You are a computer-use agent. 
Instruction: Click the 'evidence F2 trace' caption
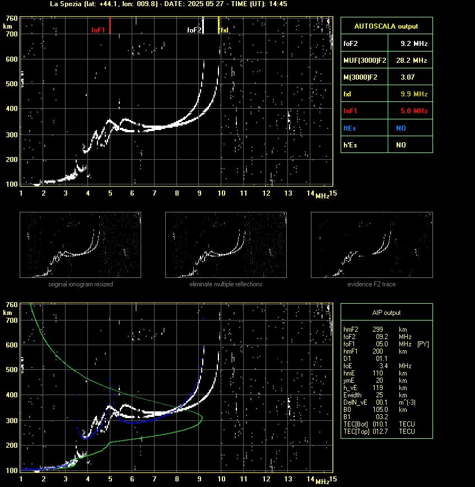pos(371,284)
